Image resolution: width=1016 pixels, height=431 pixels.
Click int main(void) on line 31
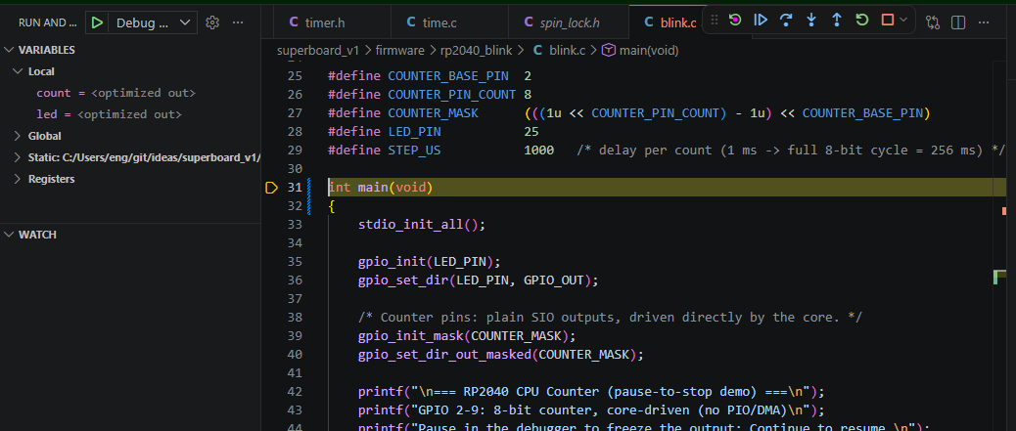pos(381,188)
